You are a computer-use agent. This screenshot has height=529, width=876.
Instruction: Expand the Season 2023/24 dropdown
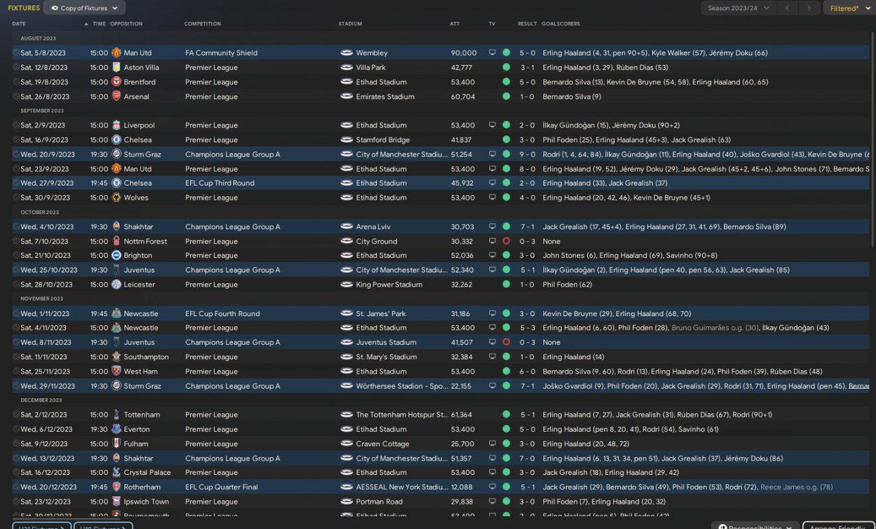(738, 8)
